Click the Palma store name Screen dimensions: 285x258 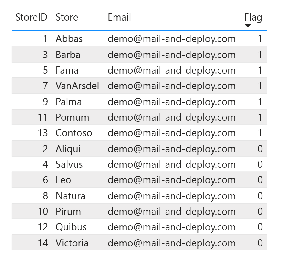(68, 102)
